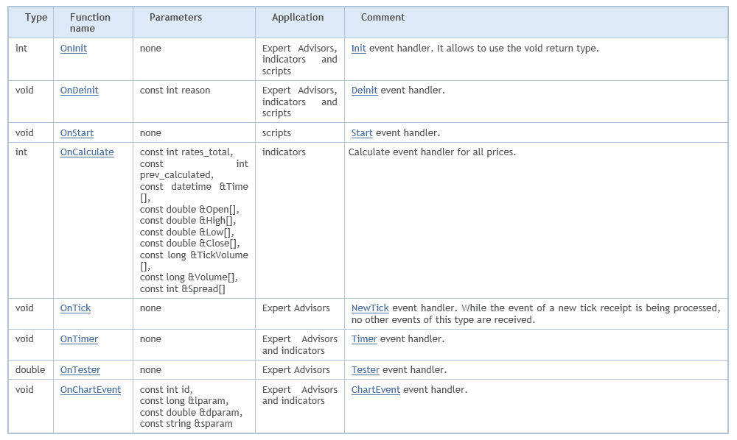Click the Parameters column header
The height and width of the screenshot is (440, 737).
176,18
